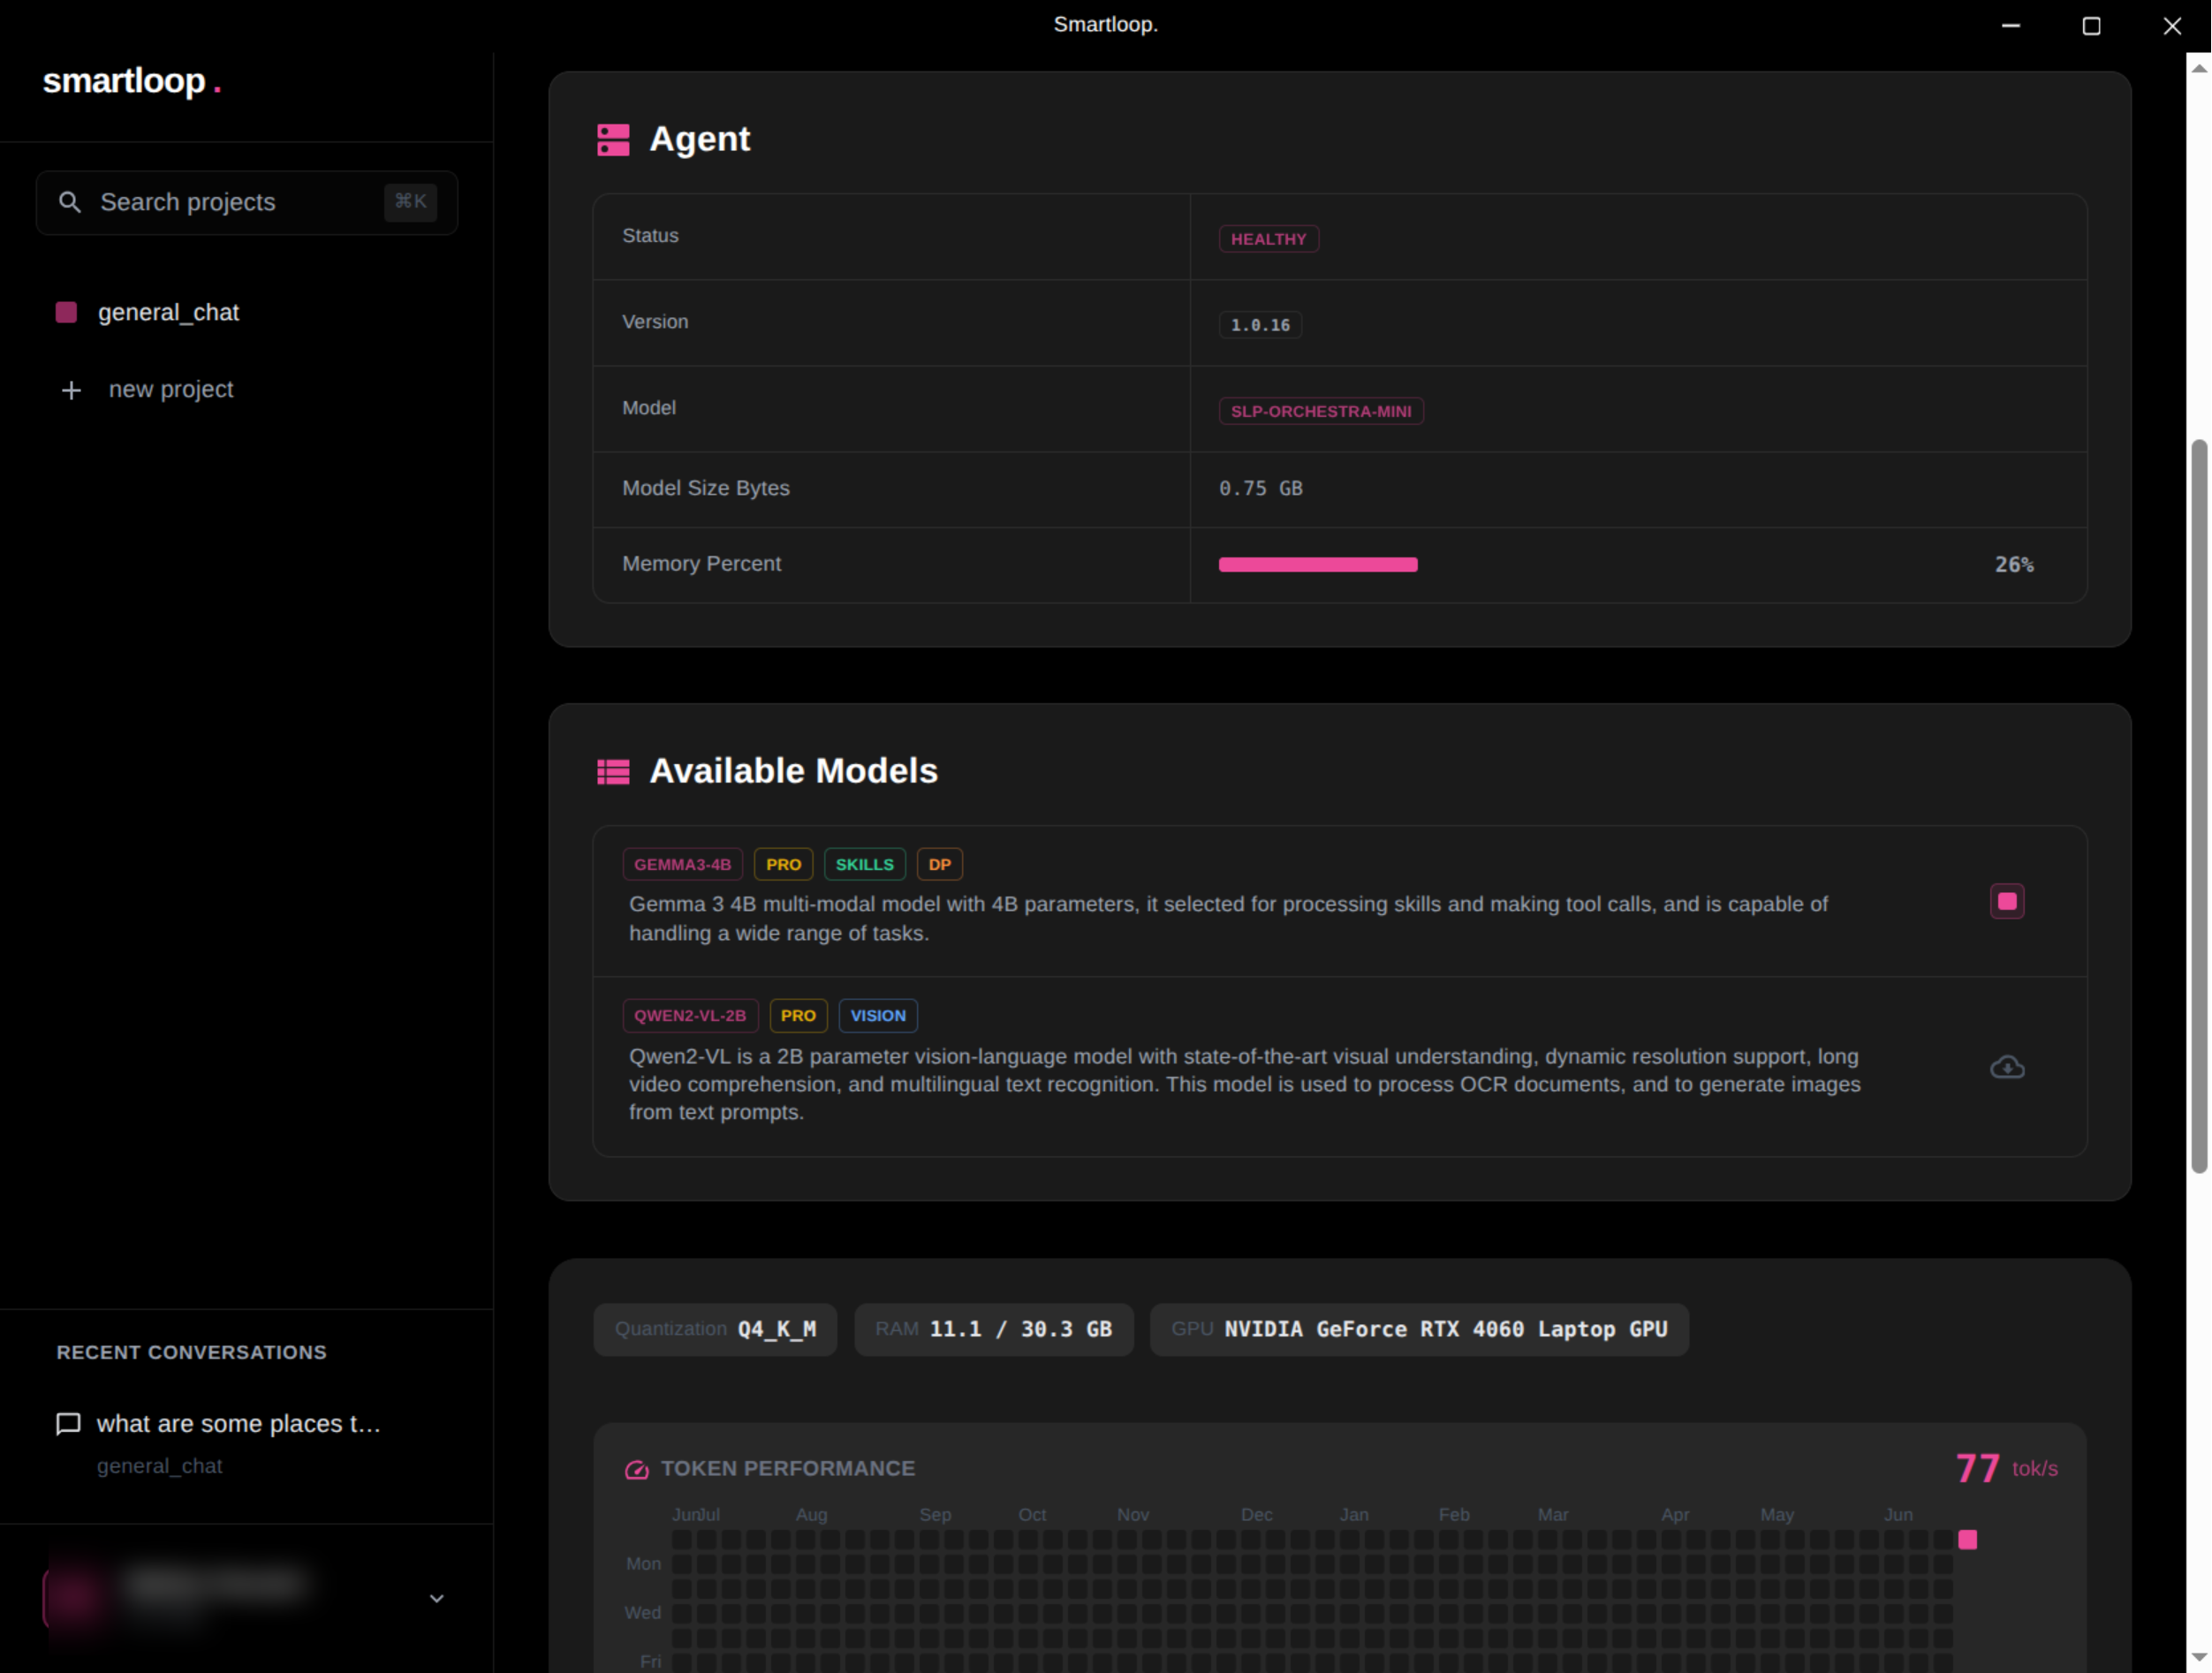Click the Qwen2-VL model description
2212x1673 pixels.
(x=1244, y=1084)
